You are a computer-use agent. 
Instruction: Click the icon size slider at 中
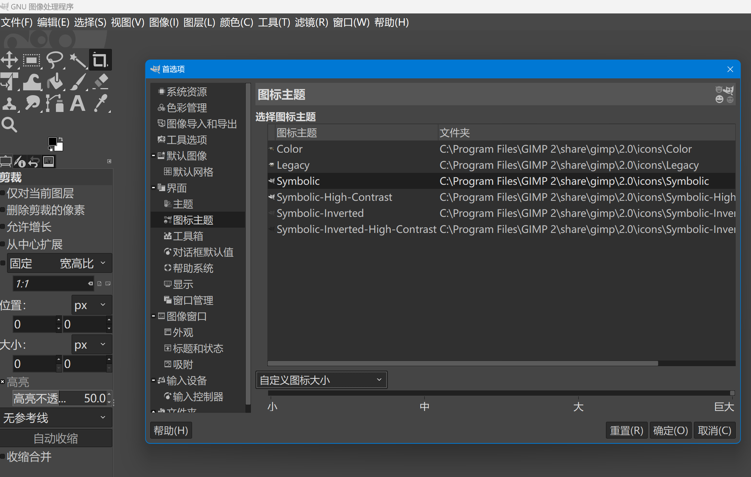pos(424,393)
